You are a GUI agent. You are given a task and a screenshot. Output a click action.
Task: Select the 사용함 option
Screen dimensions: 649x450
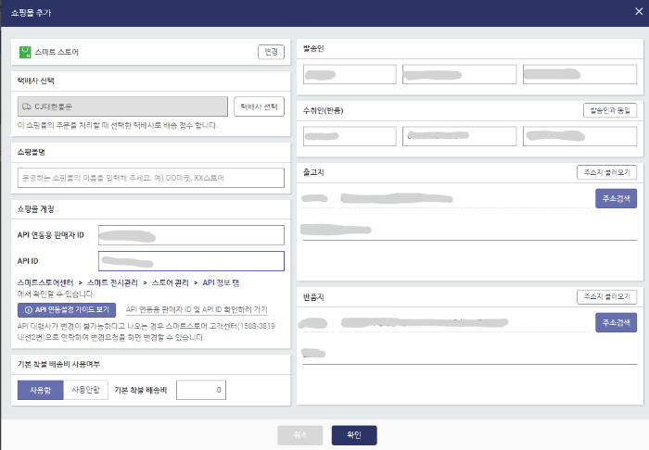click(40, 391)
